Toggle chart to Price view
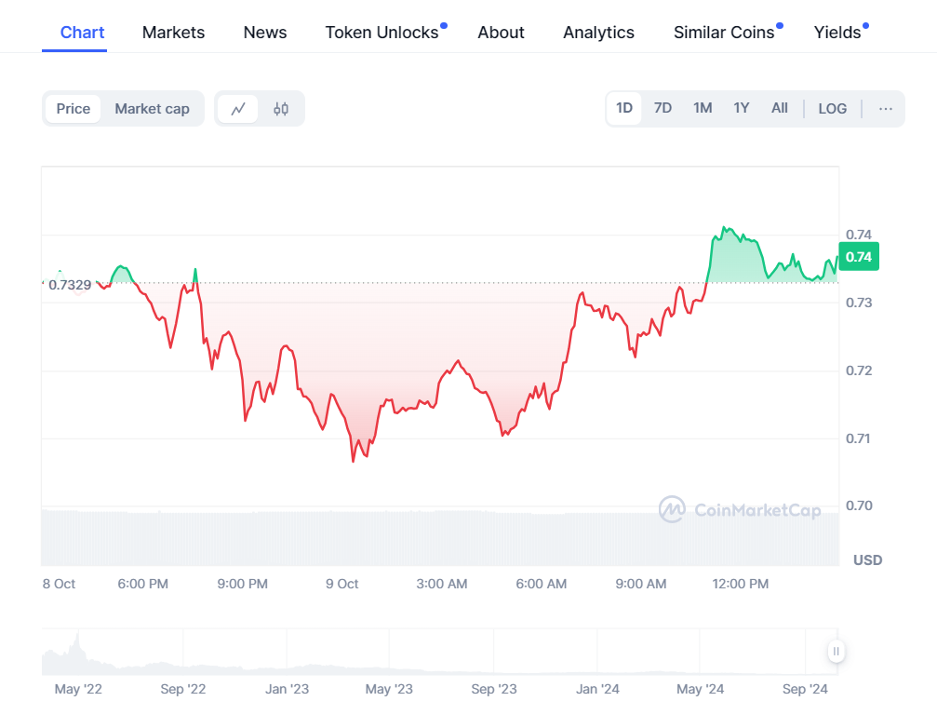The image size is (937, 701). pyautogui.click(x=74, y=109)
